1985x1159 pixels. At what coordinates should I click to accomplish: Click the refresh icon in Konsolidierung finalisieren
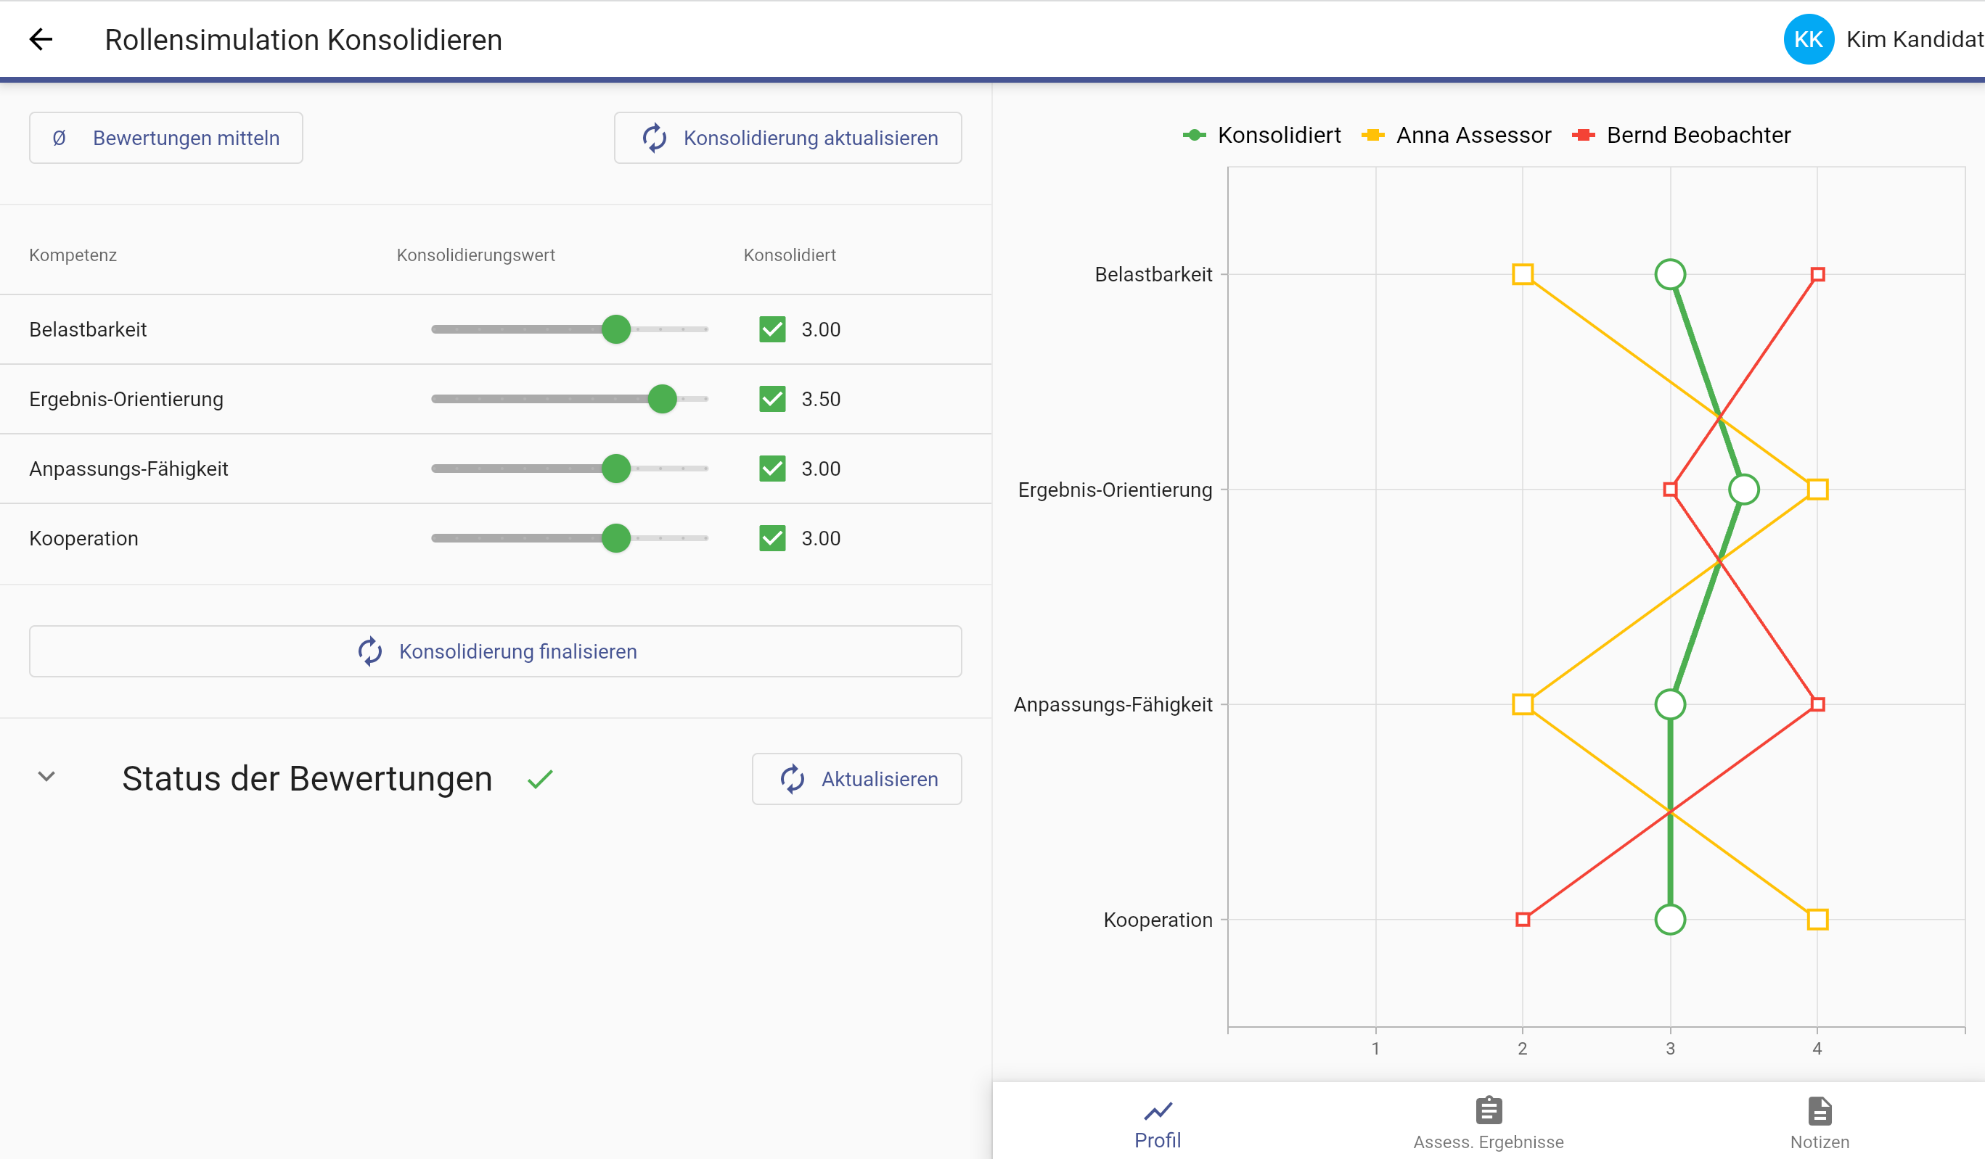[371, 651]
